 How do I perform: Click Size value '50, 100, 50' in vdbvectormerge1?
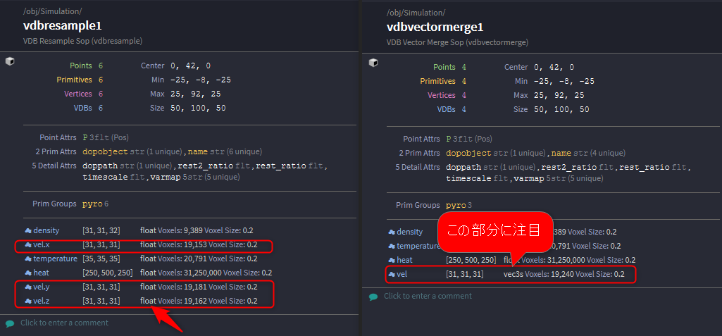coord(562,110)
